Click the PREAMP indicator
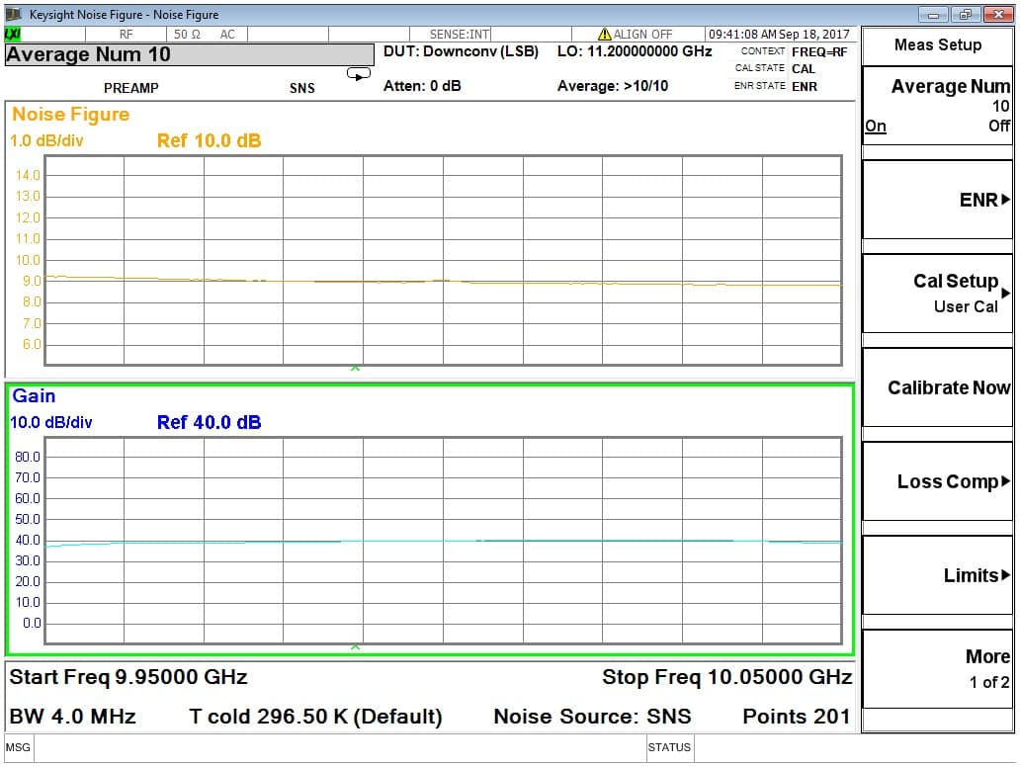 pos(130,88)
